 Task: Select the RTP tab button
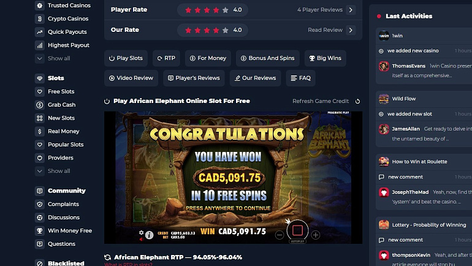[x=166, y=58]
